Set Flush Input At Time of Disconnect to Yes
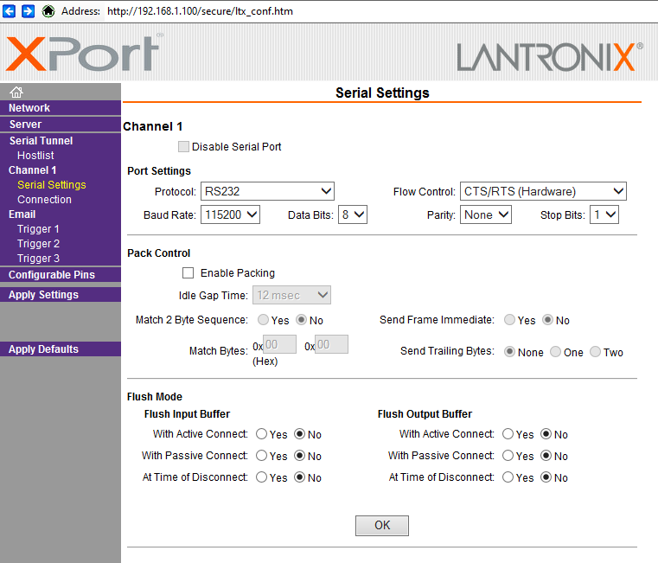 (261, 477)
